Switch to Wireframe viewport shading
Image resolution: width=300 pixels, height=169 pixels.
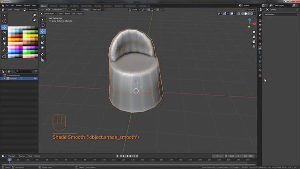point(243,14)
